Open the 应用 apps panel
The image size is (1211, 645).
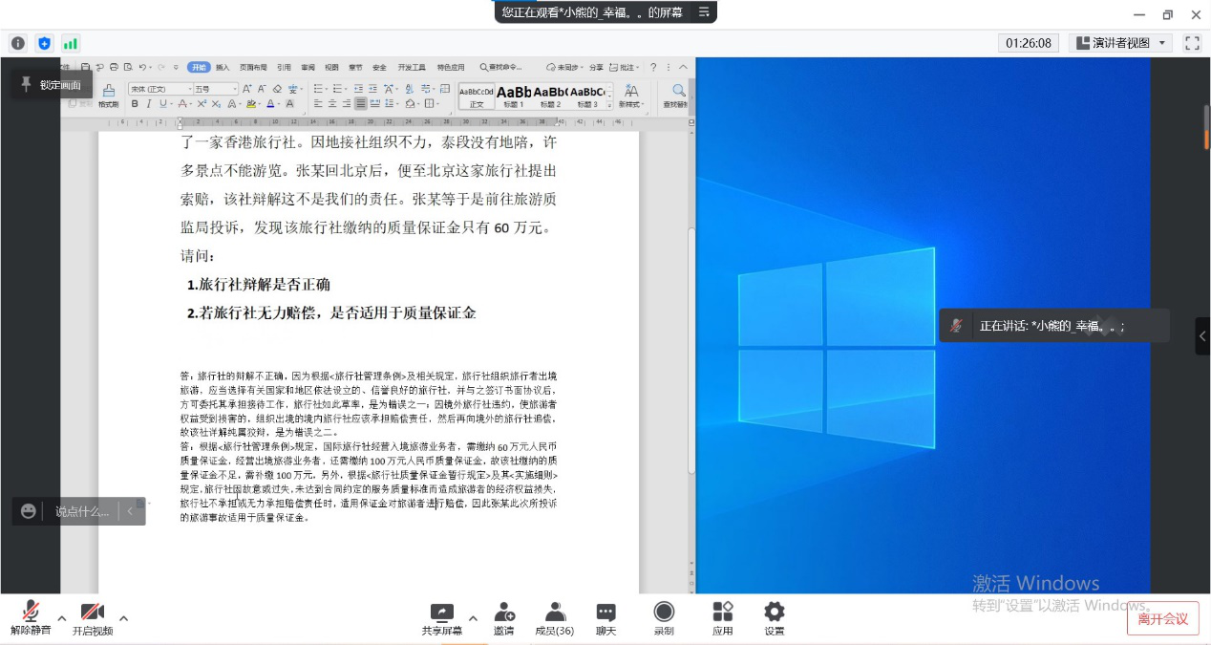pyautogui.click(x=722, y=618)
